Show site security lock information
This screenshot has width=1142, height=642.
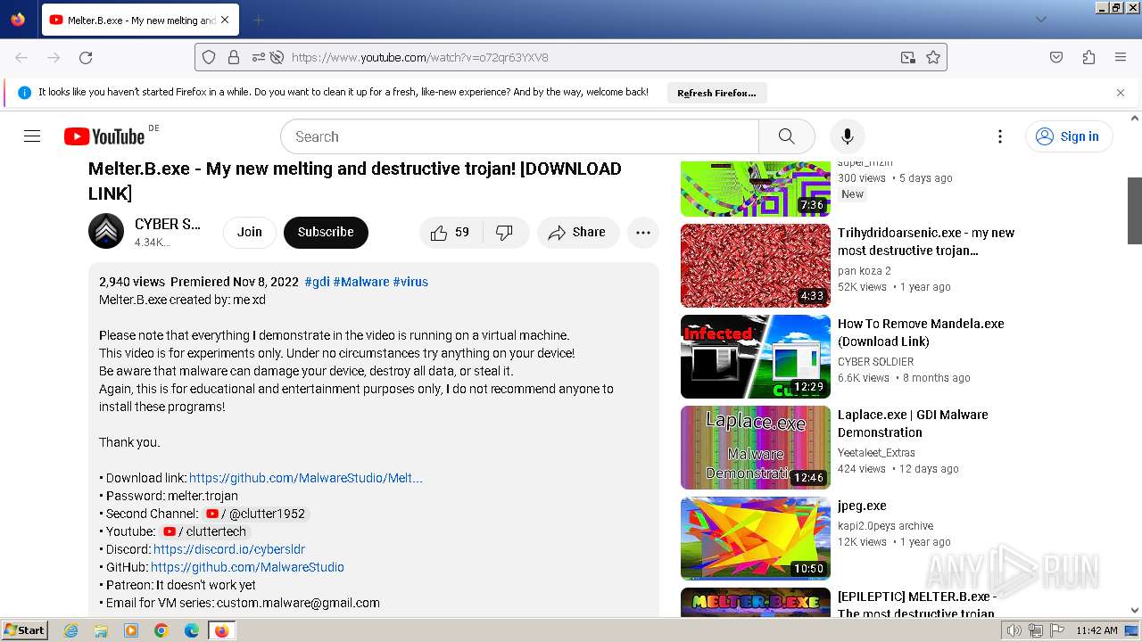(234, 57)
